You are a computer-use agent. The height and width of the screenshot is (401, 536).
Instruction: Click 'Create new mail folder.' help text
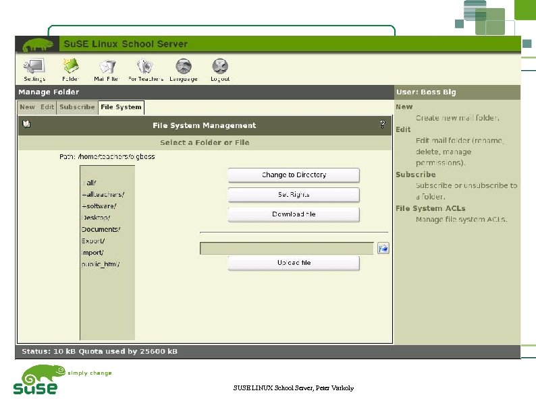pos(458,118)
